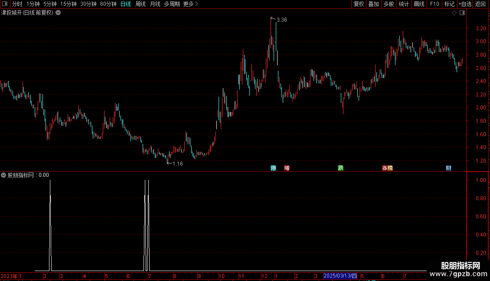
Task: Click the 叠加 overlay button
Action: click(x=373, y=4)
